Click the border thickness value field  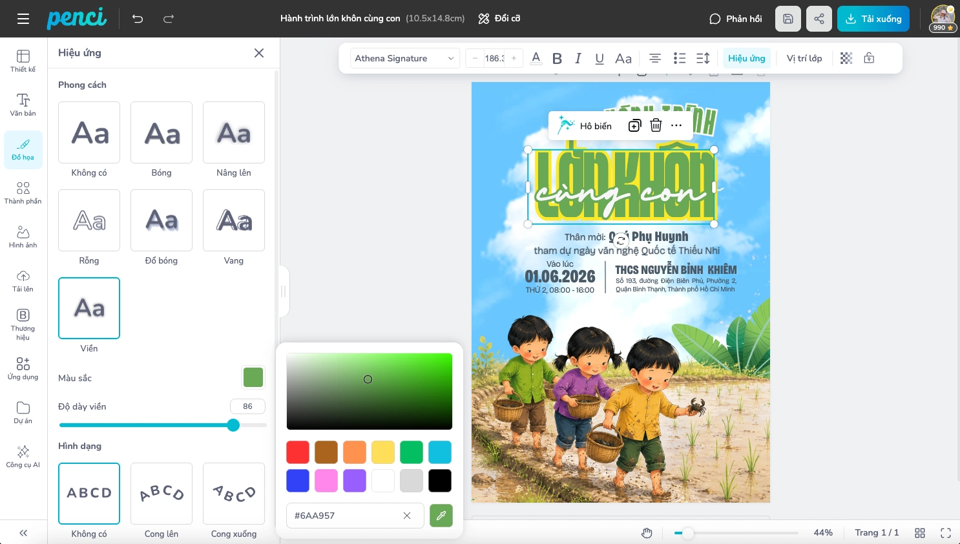point(247,406)
